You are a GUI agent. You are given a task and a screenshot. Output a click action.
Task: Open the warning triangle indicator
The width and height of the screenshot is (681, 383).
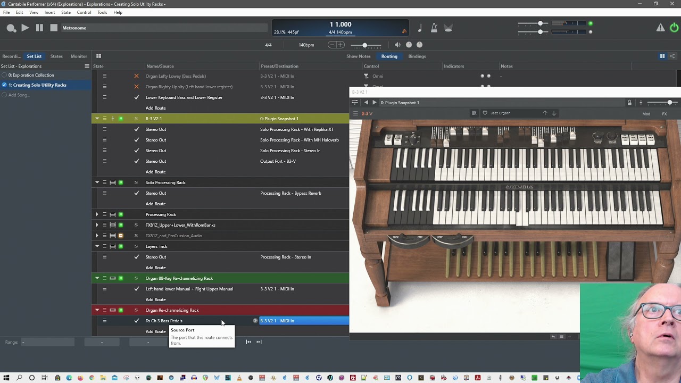pos(660,28)
